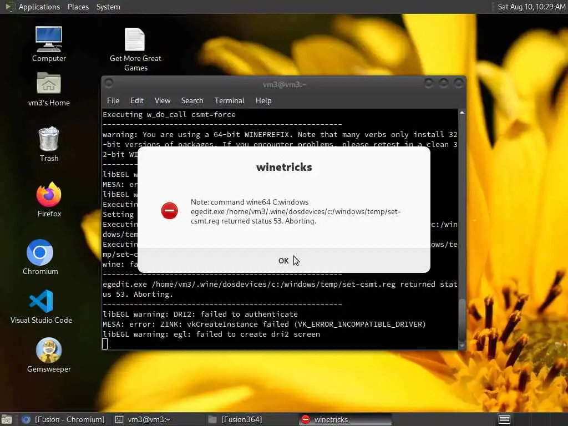Start Gemsweeper from its desktop icon
Viewport: 568px width, 426px height.
(x=49, y=355)
